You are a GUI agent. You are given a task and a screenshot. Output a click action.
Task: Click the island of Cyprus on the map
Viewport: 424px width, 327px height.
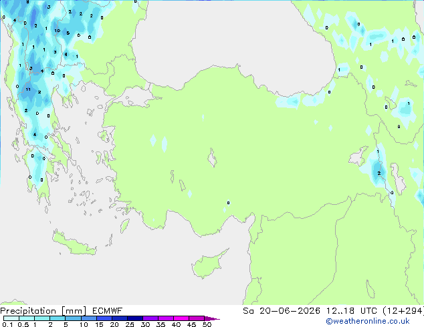click(x=207, y=266)
